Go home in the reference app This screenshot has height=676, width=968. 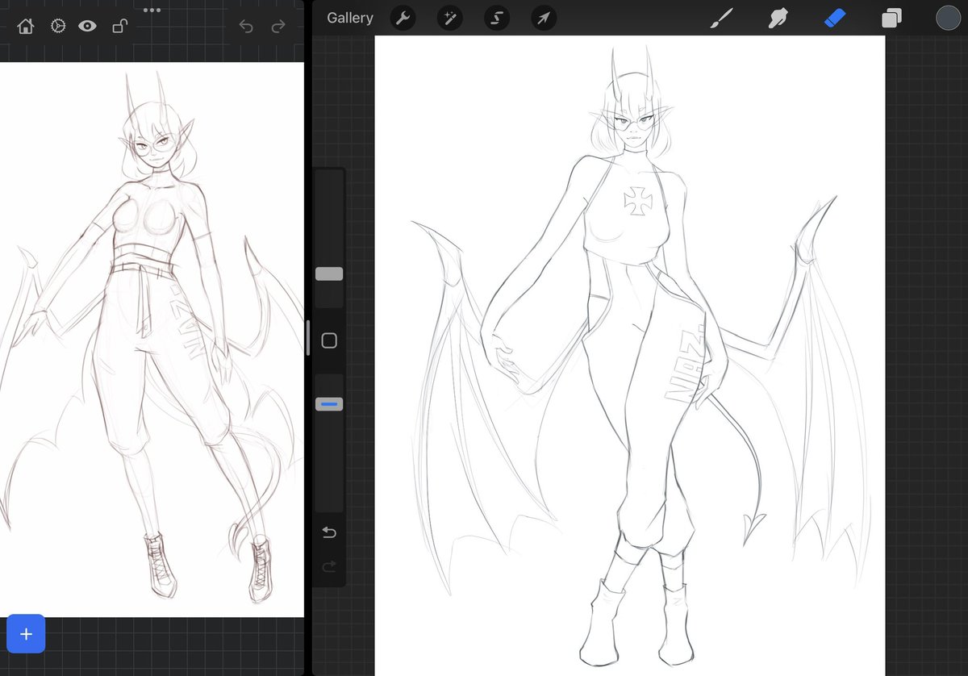(x=25, y=27)
